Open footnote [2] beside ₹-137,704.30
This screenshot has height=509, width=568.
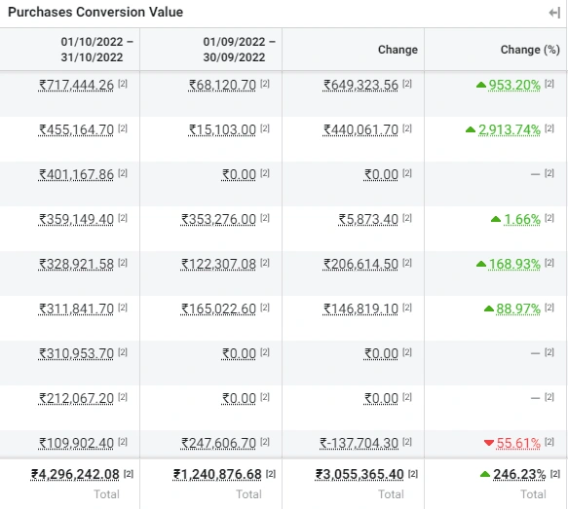(407, 442)
